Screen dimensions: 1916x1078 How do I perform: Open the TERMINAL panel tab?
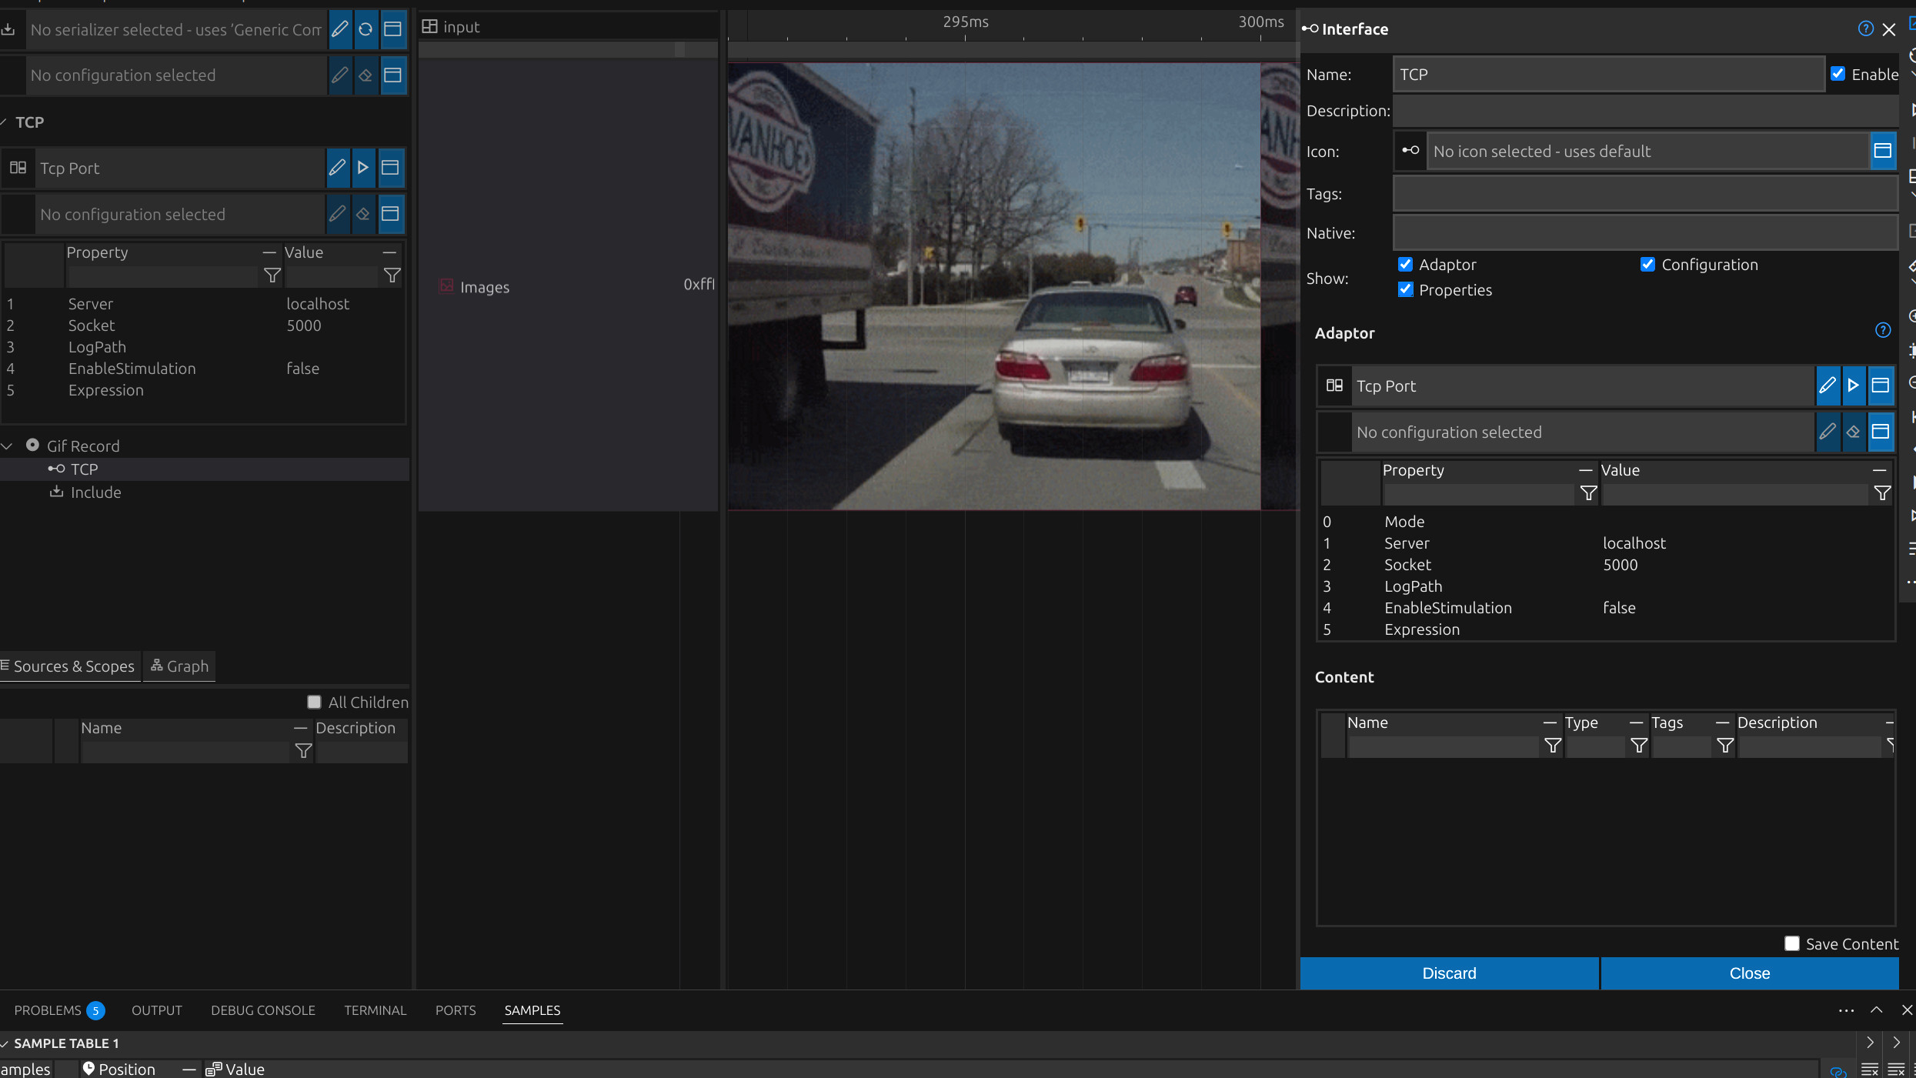(x=375, y=1010)
